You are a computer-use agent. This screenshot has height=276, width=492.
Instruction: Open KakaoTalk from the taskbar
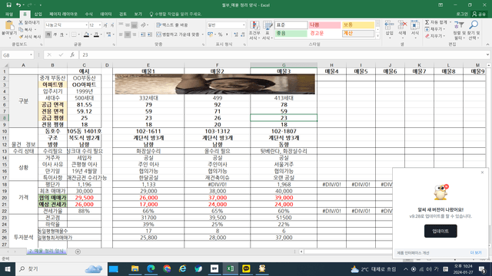(246, 269)
